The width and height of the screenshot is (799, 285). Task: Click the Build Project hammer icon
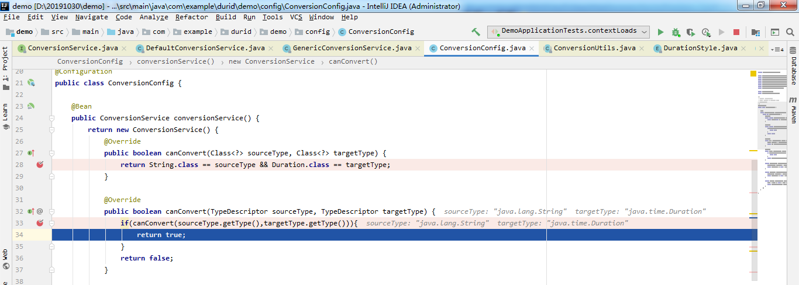point(476,32)
